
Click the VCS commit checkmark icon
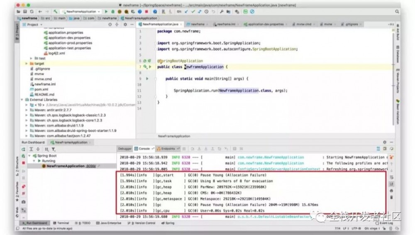click(x=193, y=12)
